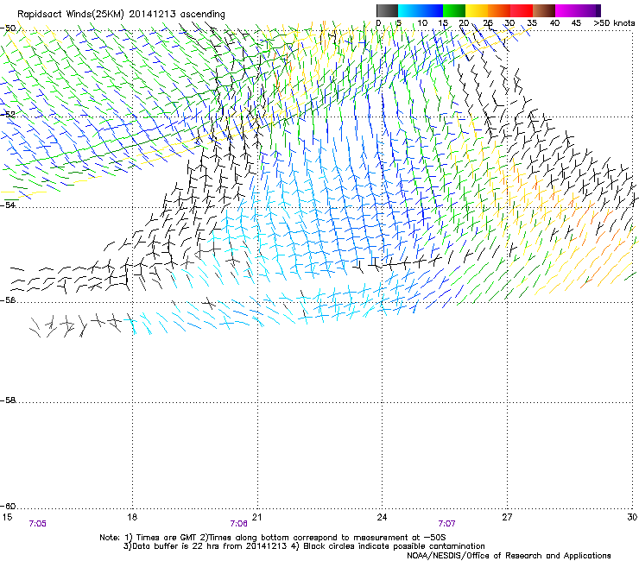Click the longitude label 27
Viewport: 639px width, 561px height.
[507, 517]
